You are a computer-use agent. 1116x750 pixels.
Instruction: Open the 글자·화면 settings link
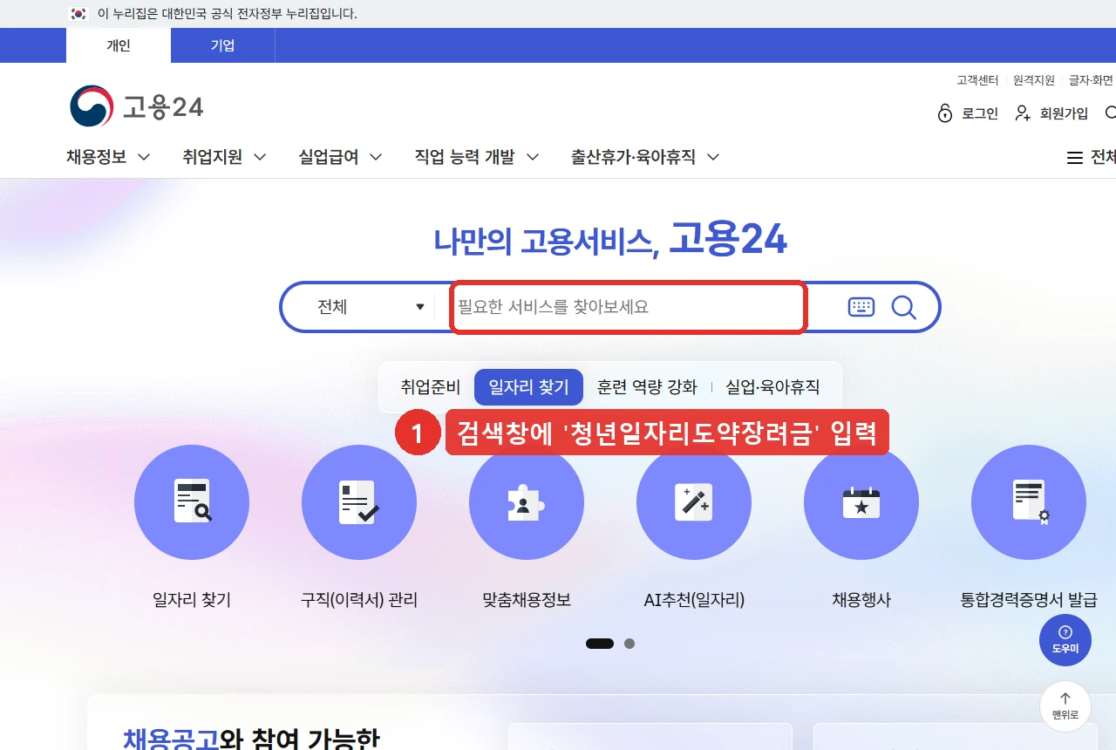1091,80
